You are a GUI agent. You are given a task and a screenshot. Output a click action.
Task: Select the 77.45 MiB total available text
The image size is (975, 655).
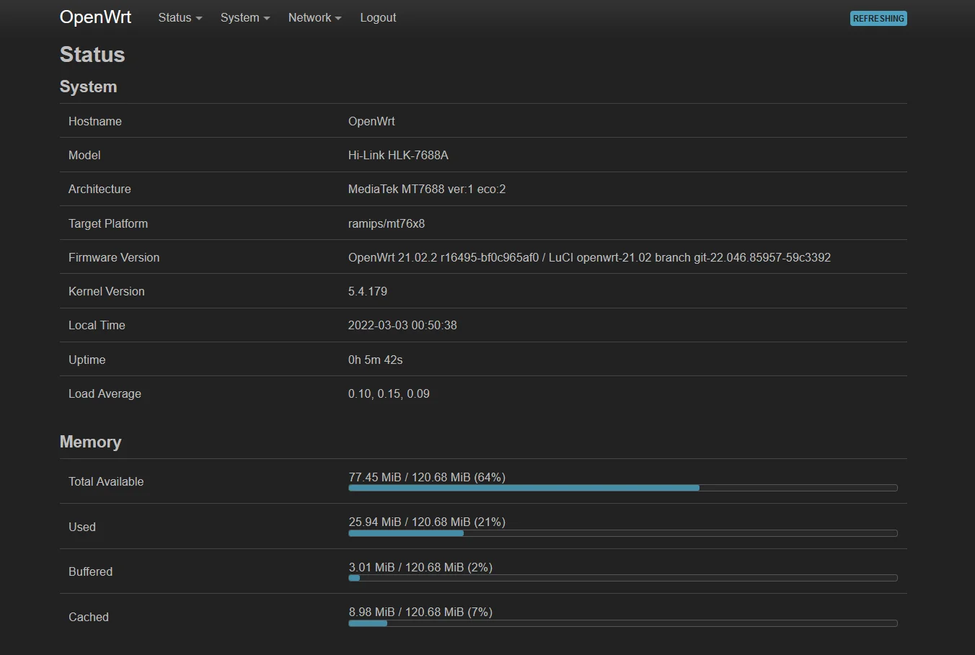point(427,477)
